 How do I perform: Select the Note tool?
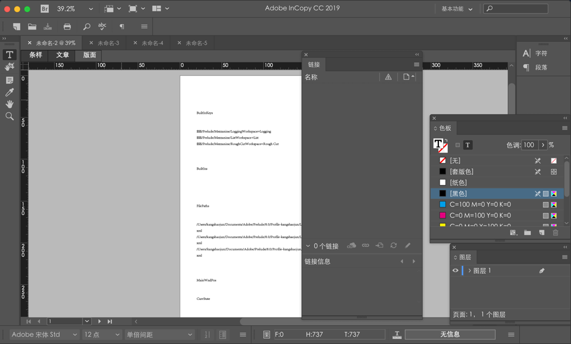click(9, 80)
